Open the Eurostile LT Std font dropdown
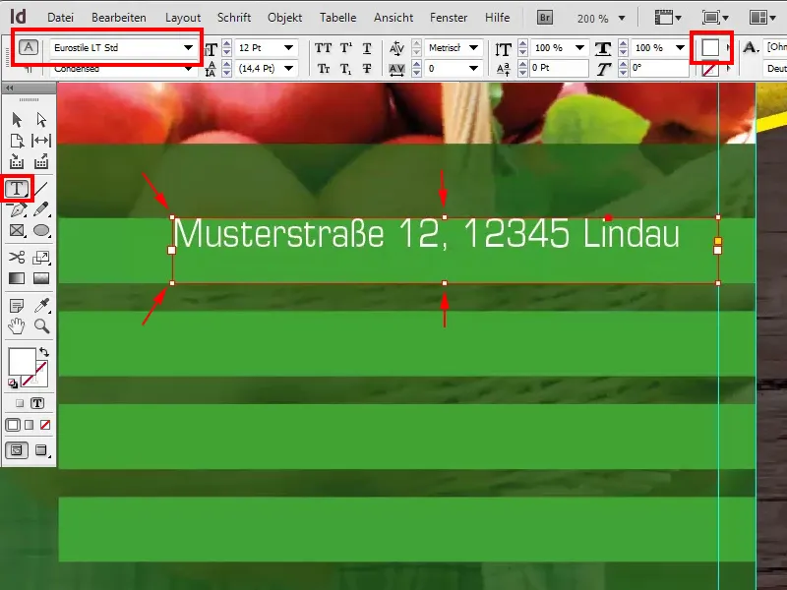 [x=188, y=48]
